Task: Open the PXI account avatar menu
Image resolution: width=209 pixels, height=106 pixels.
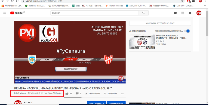Action: pyautogui.click(x=199, y=13)
